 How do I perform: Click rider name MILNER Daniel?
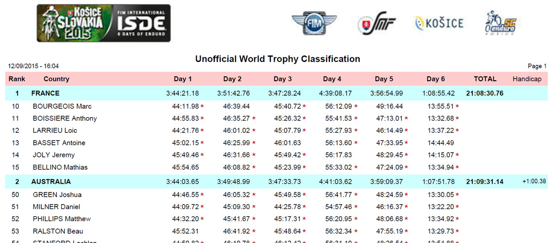point(56,207)
